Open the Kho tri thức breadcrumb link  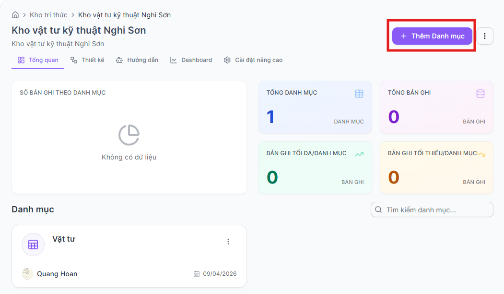pos(48,15)
